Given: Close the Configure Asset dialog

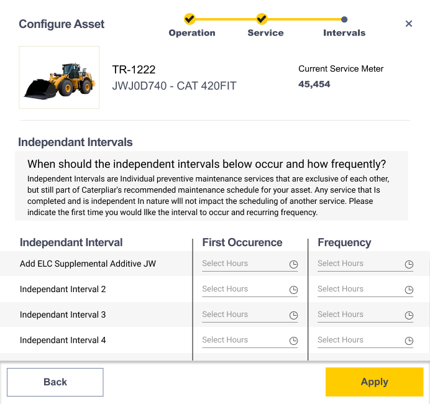Looking at the screenshot, I should tap(409, 24).
